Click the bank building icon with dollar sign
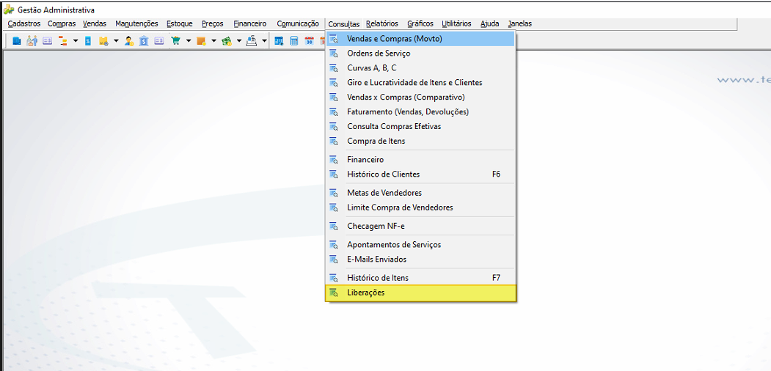The height and width of the screenshot is (371, 771). click(144, 41)
